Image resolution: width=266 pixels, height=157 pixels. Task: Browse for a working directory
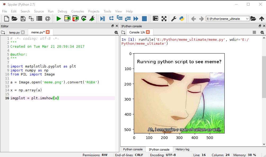[253, 19]
